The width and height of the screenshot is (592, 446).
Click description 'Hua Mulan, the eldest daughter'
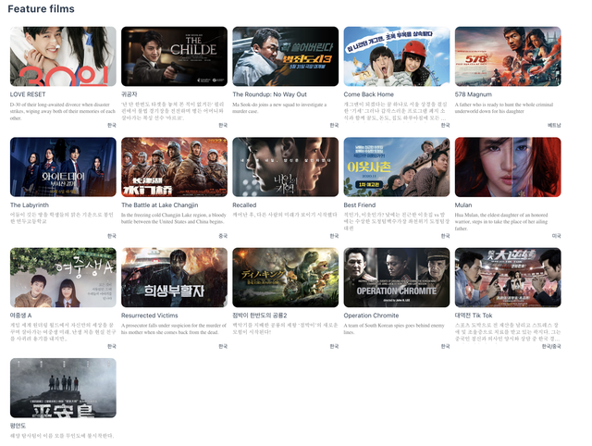click(x=501, y=222)
